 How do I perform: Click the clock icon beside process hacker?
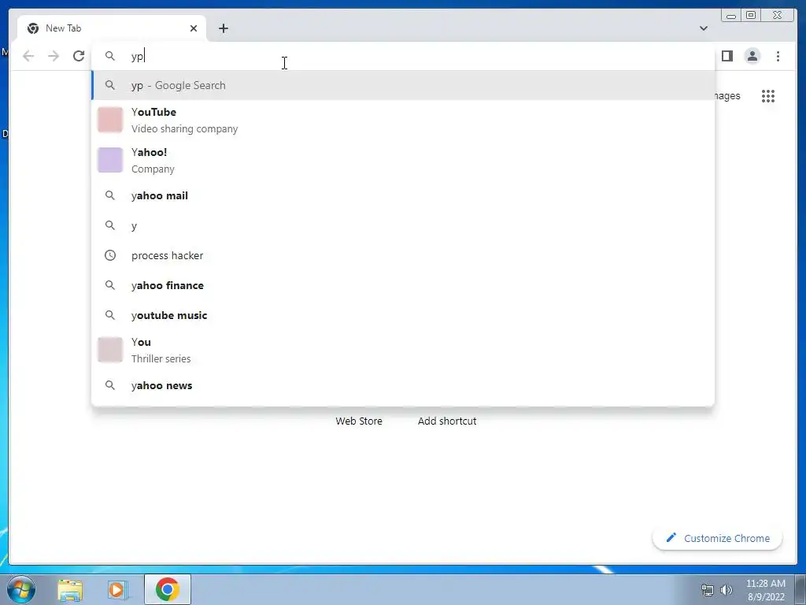click(x=110, y=255)
